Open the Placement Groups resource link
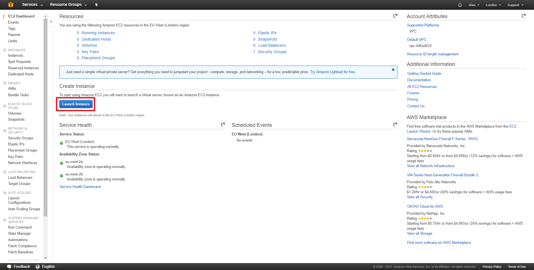The width and height of the screenshot is (534, 270). click(98, 58)
